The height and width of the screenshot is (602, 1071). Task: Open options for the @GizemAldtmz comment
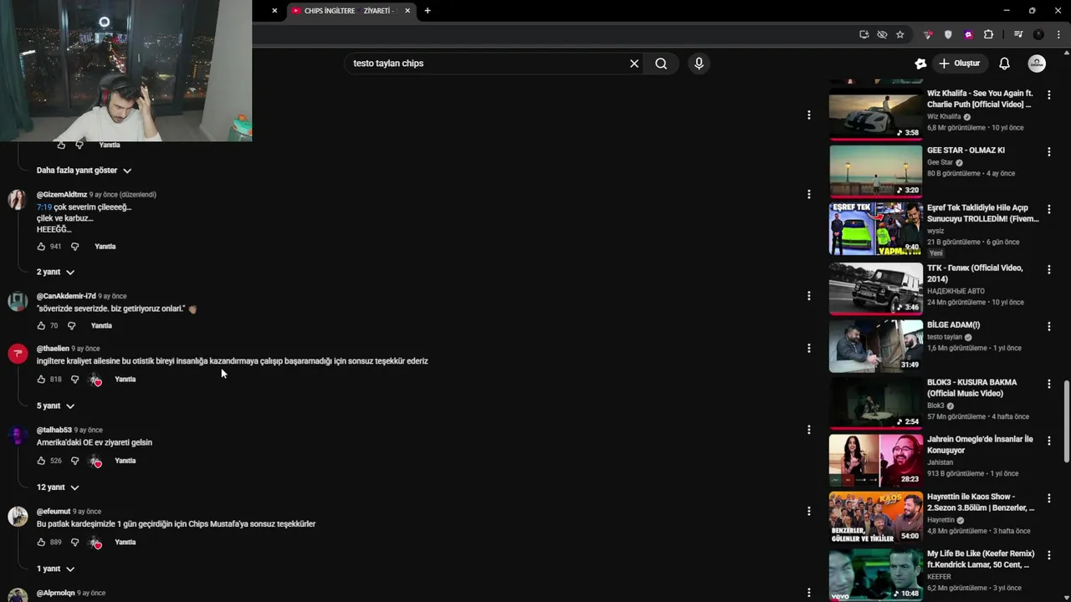coord(808,194)
